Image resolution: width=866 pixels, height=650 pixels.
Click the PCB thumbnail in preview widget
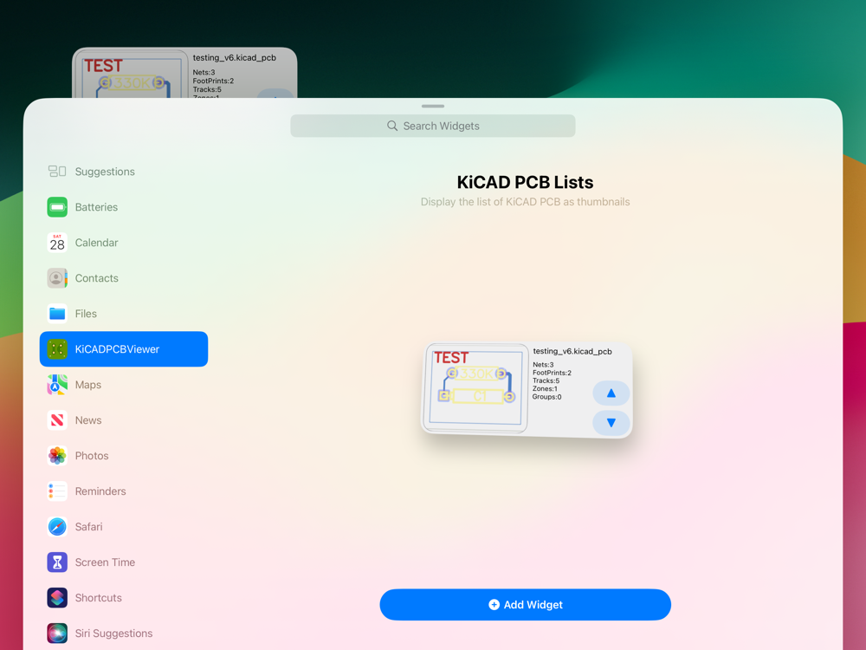click(x=475, y=387)
